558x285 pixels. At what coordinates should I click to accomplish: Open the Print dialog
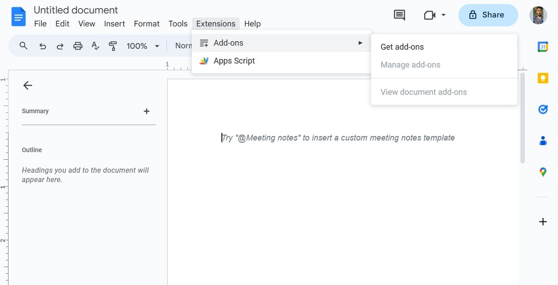coord(78,46)
